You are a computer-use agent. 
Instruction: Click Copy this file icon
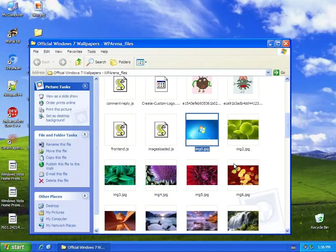[x=41, y=158]
